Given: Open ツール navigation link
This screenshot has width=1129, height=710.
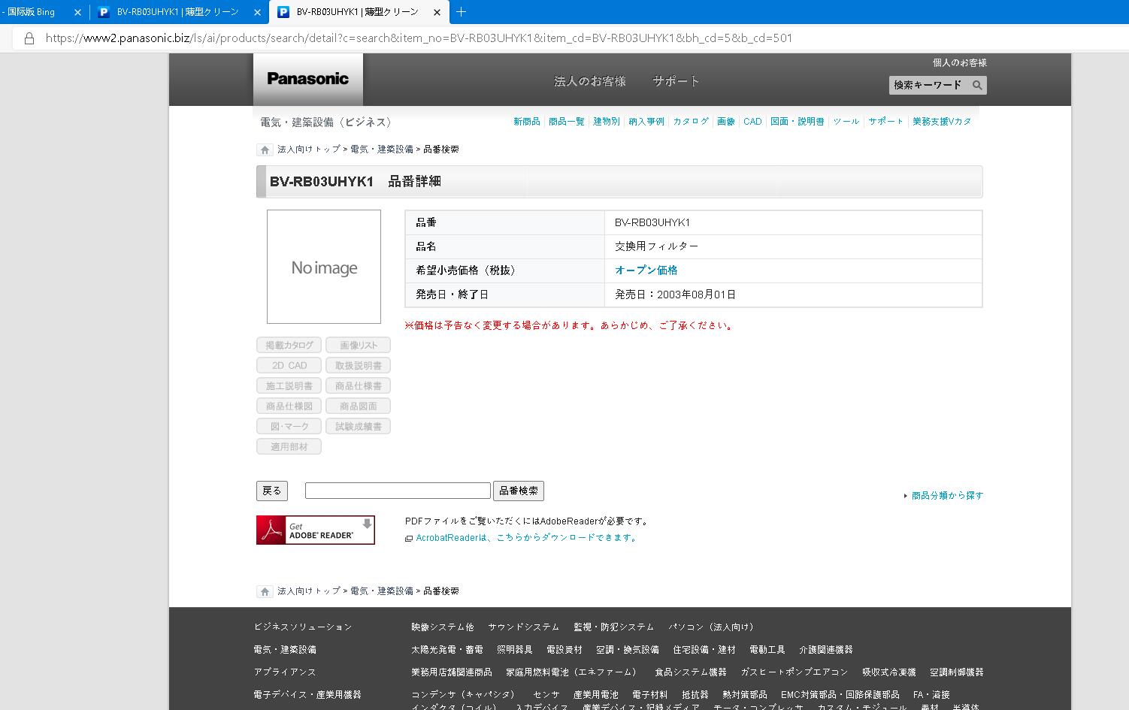Looking at the screenshot, I should pos(846,122).
